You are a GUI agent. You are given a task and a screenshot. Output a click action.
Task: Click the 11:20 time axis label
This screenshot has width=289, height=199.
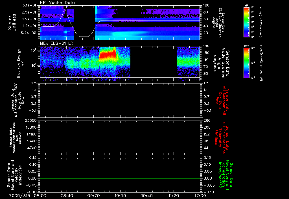174,196
